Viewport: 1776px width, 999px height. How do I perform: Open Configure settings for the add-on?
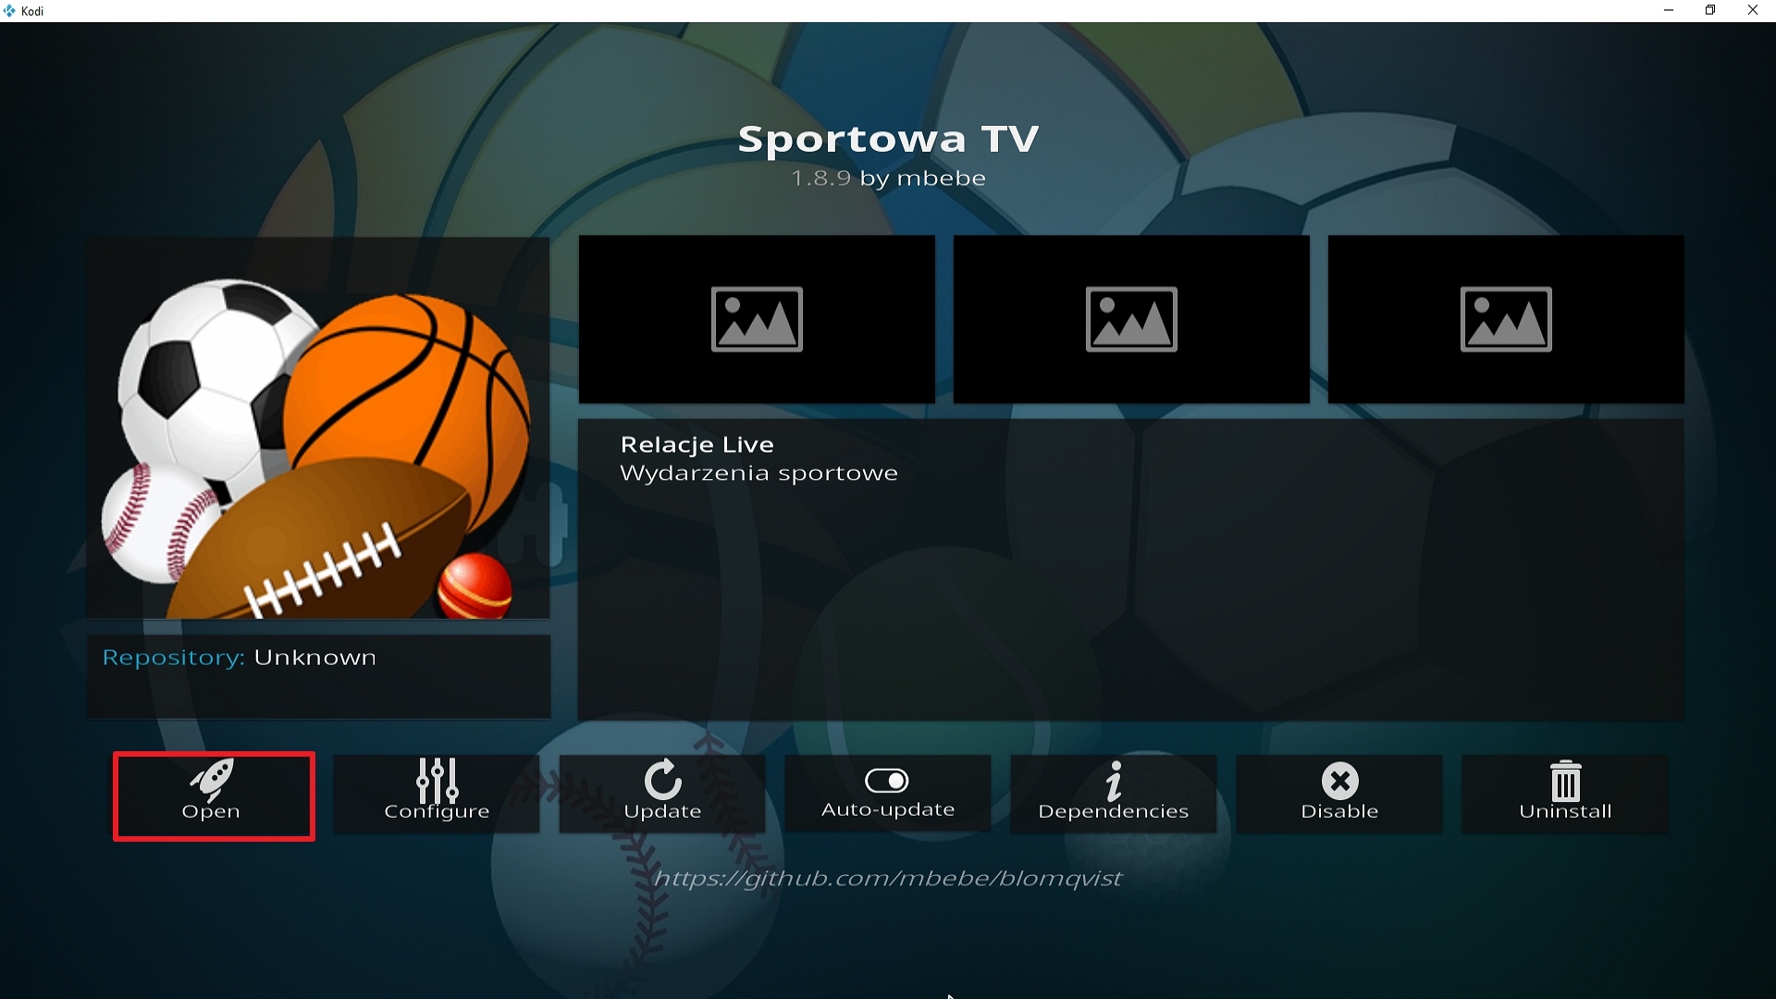[437, 794]
